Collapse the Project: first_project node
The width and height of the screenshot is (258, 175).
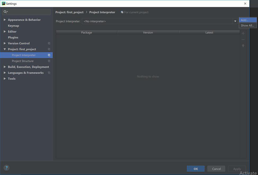click(5, 49)
